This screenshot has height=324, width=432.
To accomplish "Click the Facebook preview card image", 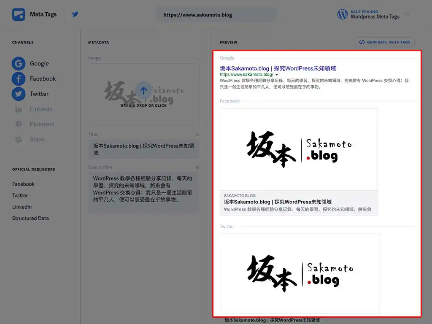I will [299, 150].
